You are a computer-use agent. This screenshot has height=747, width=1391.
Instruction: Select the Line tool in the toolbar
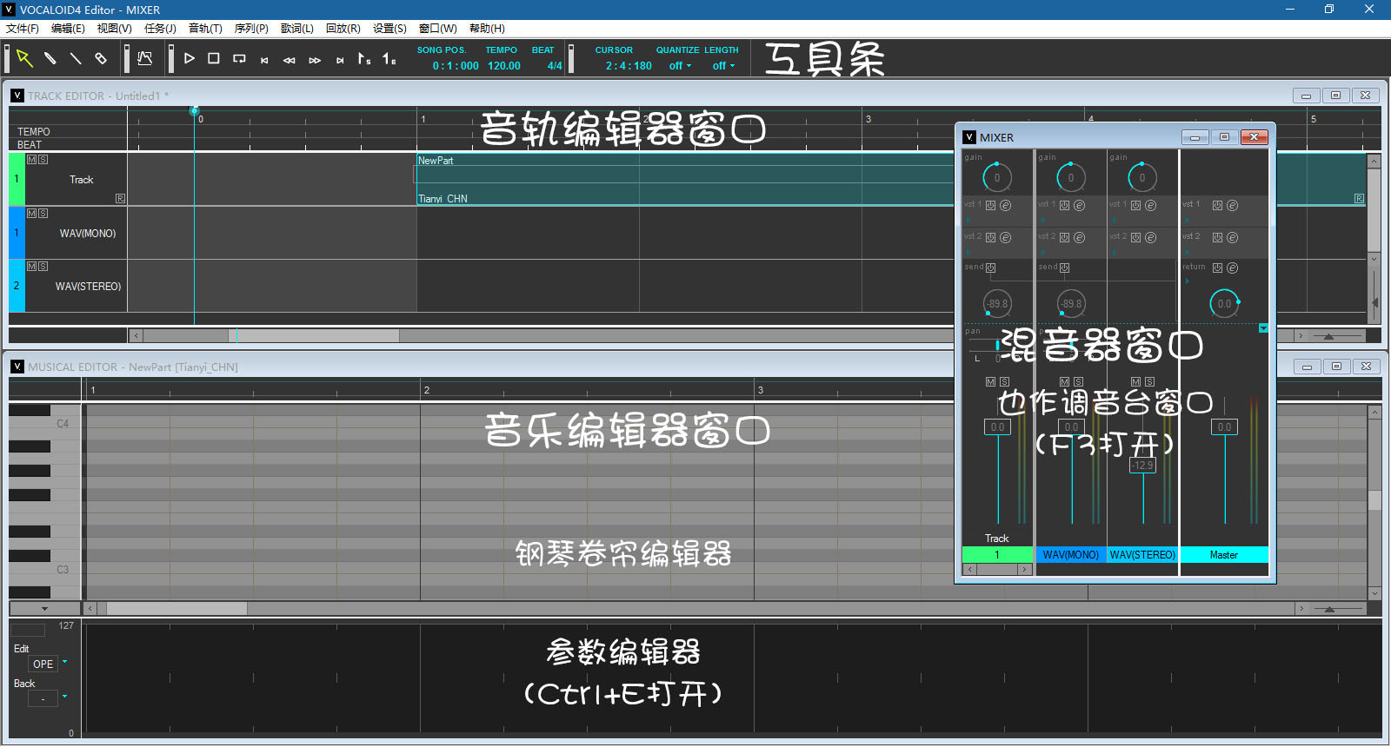coord(76,59)
